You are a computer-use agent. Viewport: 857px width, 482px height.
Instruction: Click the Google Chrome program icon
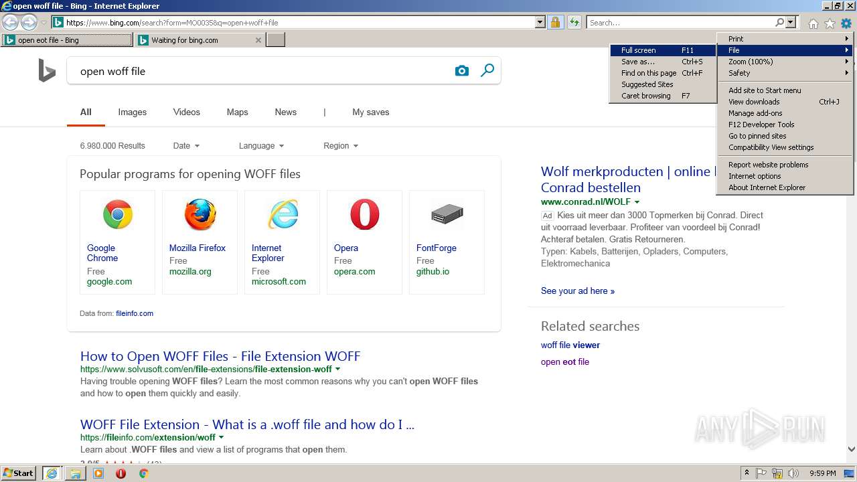[x=118, y=215]
